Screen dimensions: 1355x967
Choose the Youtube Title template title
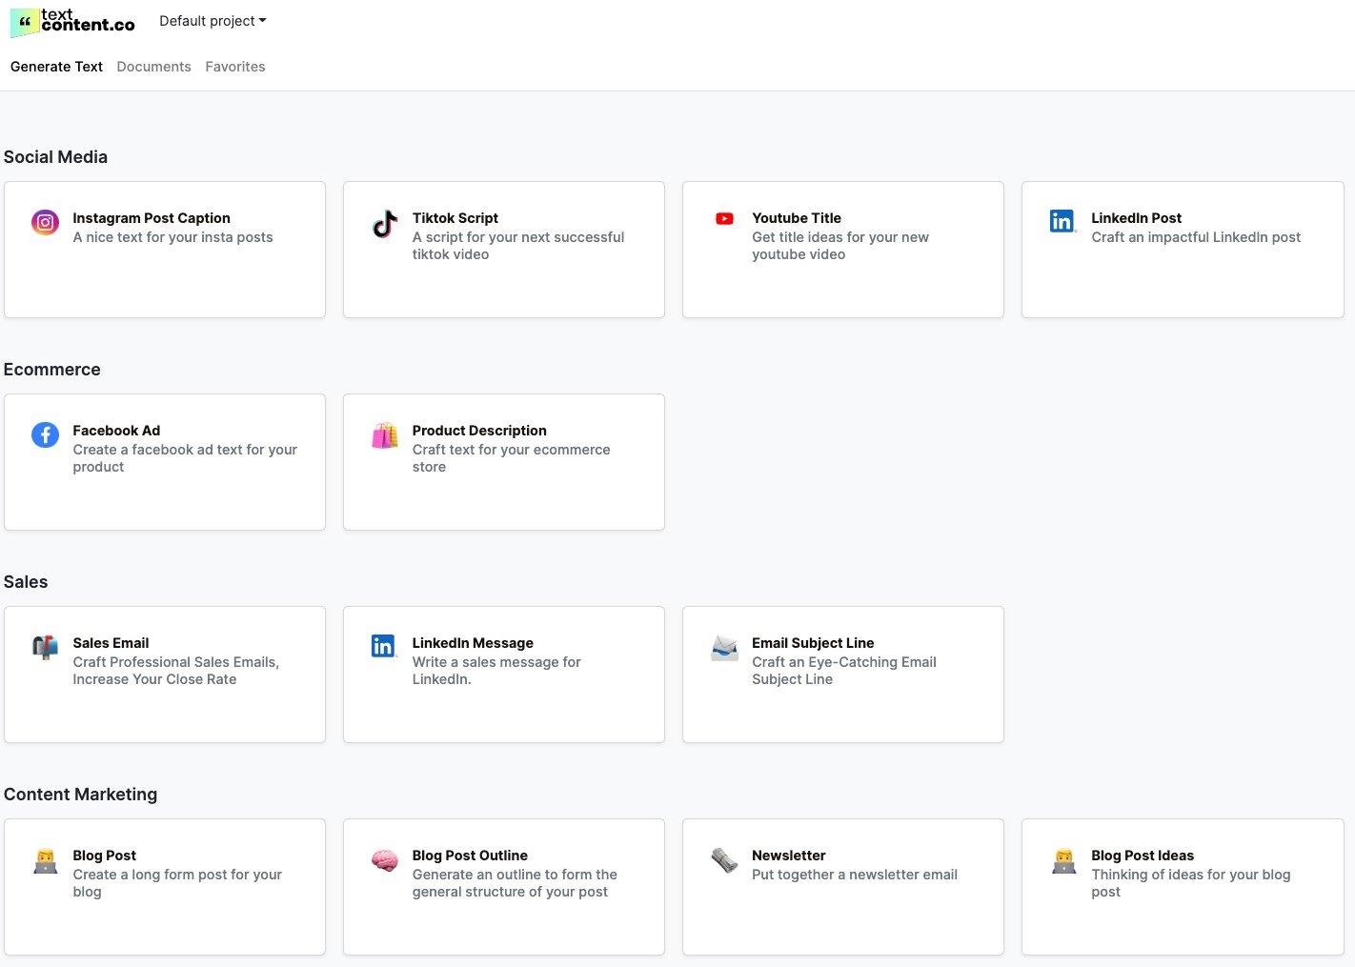click(x=796, y=218)
